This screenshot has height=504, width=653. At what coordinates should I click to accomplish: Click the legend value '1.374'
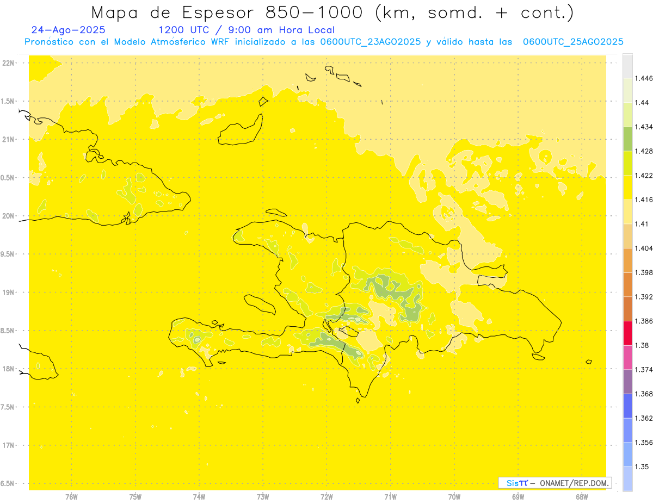(645, 370)
